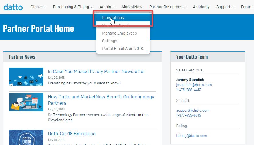Select Integrations from Admin menu
Screen dimensions: 254x145
point(123,18)
